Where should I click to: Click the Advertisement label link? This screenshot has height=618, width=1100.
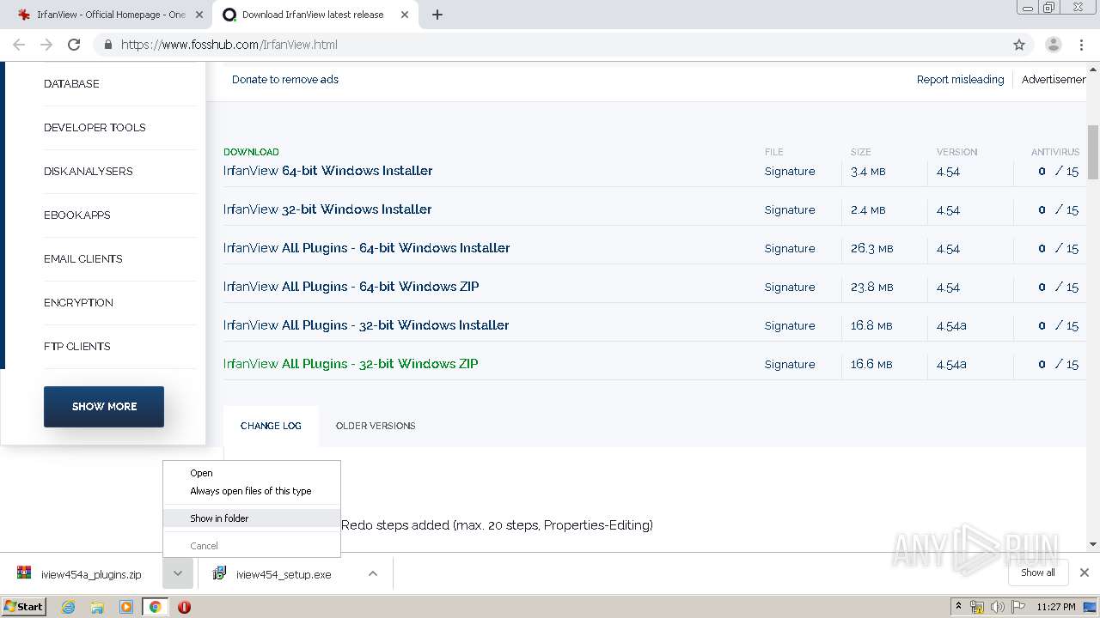tap(1054, 80)
